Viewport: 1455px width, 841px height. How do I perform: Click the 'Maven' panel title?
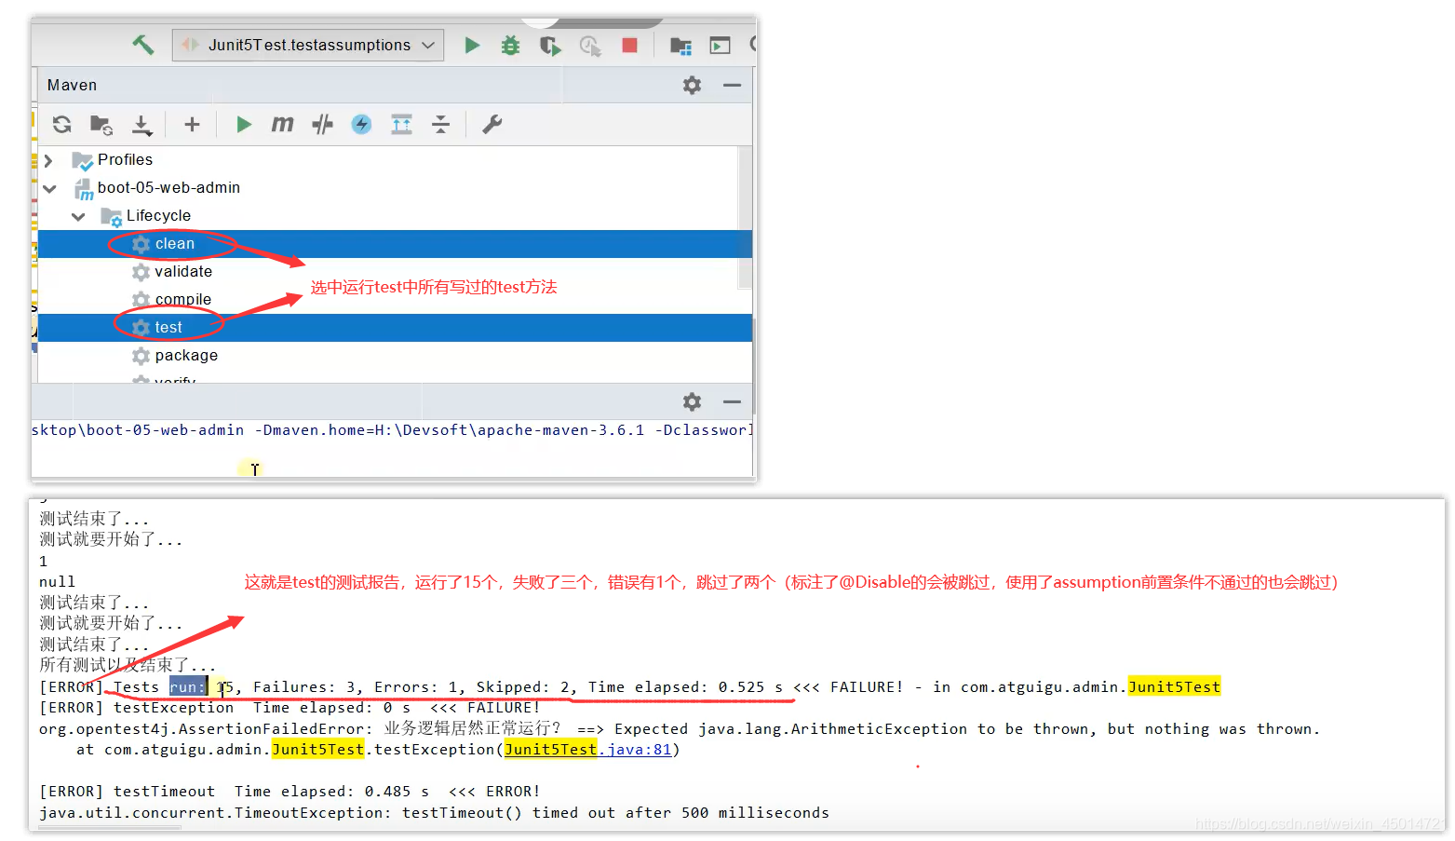tap(72, 85)
